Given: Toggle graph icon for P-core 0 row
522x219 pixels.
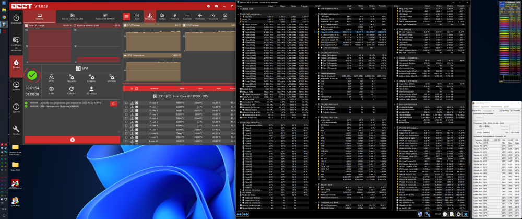Looking at the screenshot, I should click(x=132, y=103).
